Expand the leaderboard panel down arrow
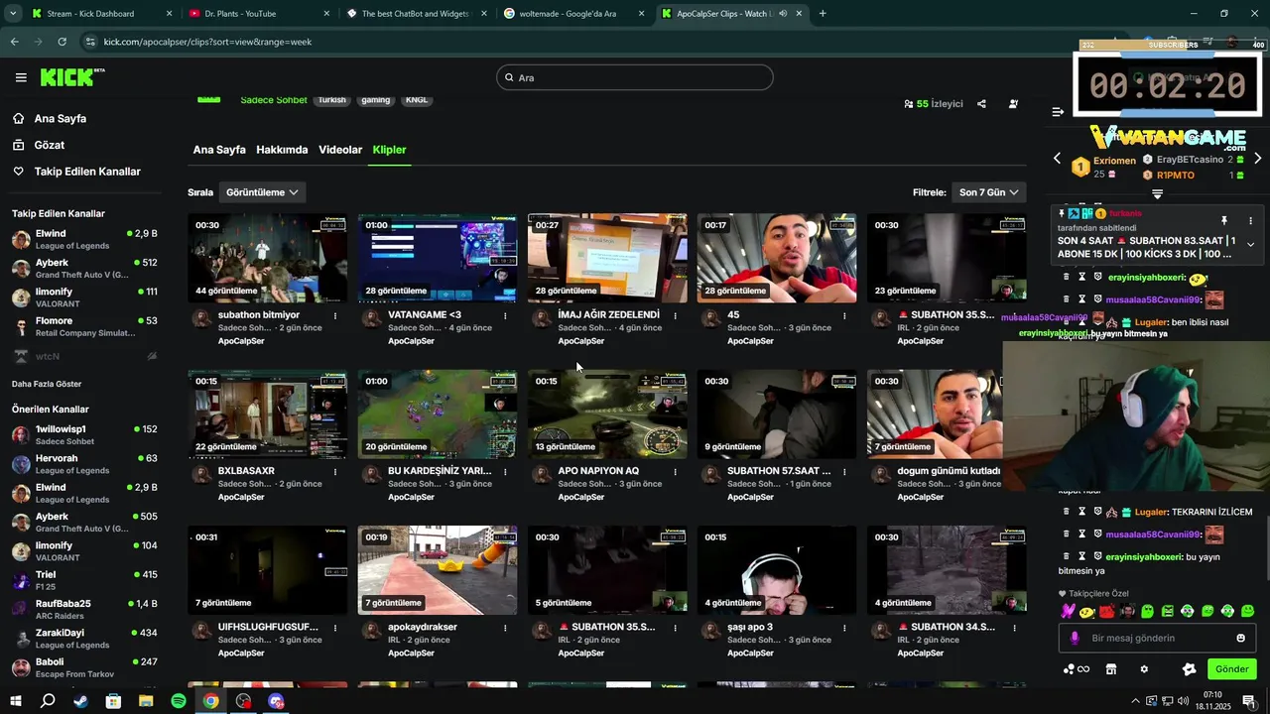 pyautogui.click(x=1157, y=194)
